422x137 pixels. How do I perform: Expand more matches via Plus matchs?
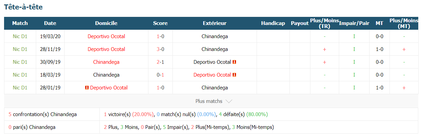214,101
